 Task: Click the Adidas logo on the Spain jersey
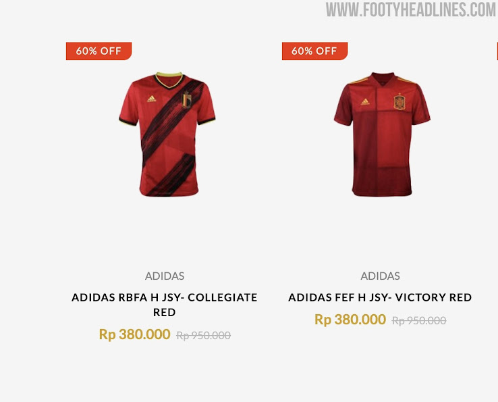[x=365, y=102]
